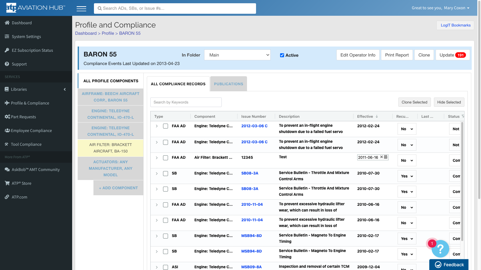This screenshot has width=481, height=270.
Task: Expand the first FAA AD row chevron
Action: click(x=157, y=126)
